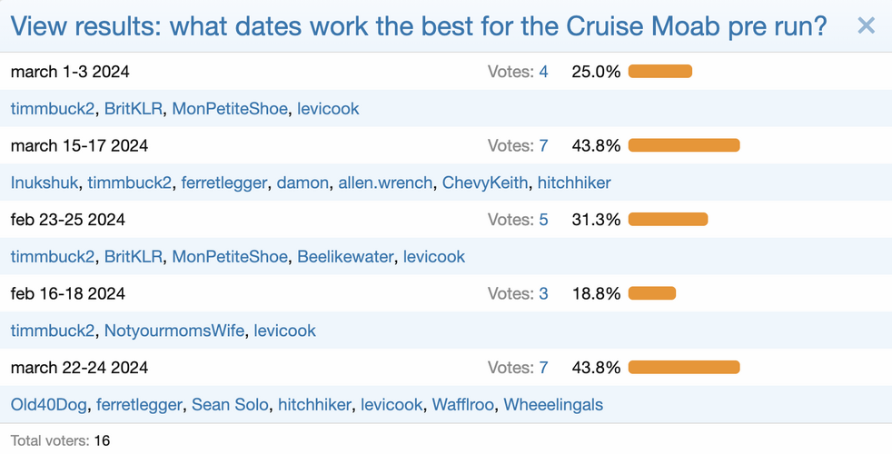Image resolution: width=892 pixels, height=454 pixels.
Task: Open vote count 5 for feb 23-25
Action: (543, 220)
